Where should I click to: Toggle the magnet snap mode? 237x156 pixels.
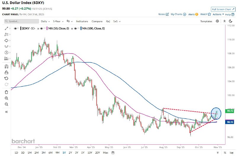6,66
